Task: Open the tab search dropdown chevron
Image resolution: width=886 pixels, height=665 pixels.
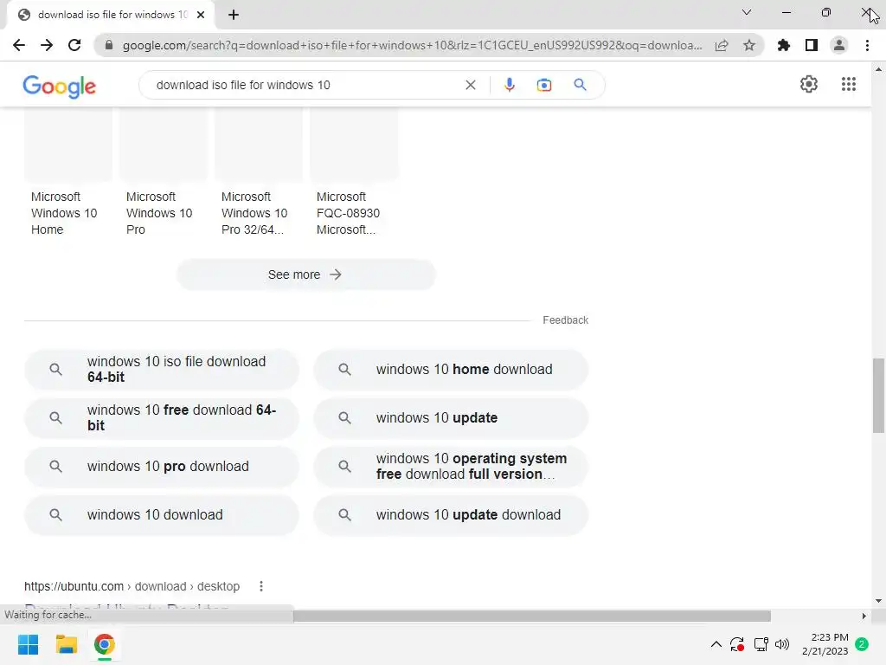Action: coord(747,12)
